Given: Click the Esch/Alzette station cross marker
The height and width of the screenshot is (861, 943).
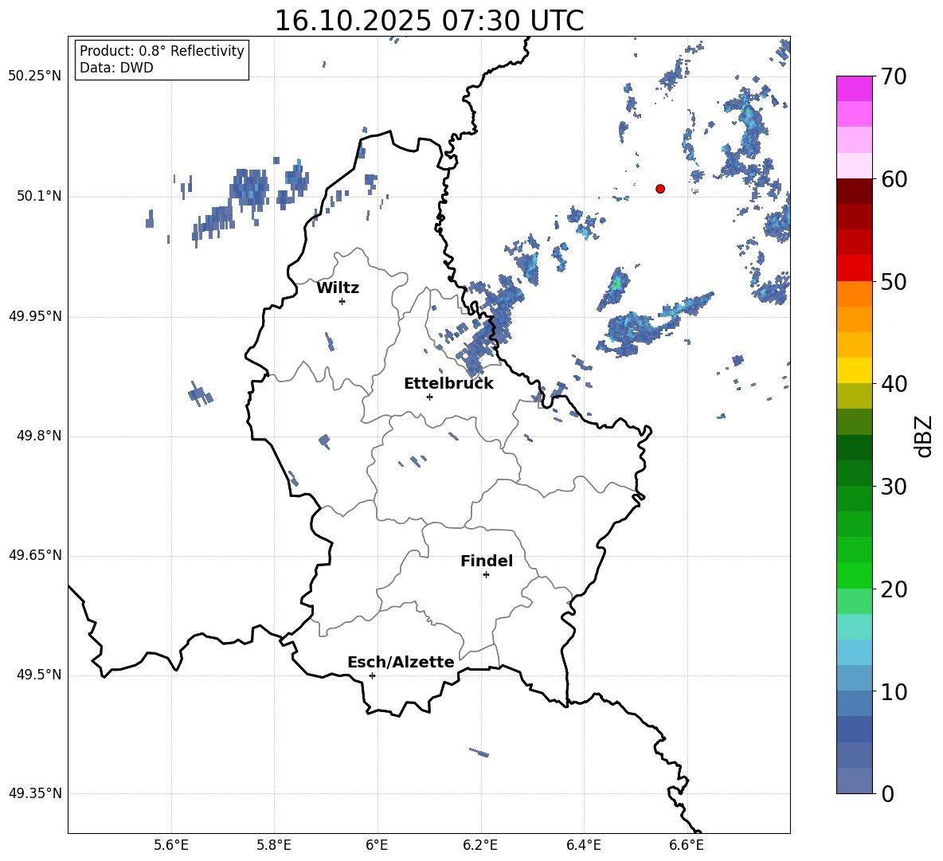Looking at the screenshot, I should (x=372, y=675).
